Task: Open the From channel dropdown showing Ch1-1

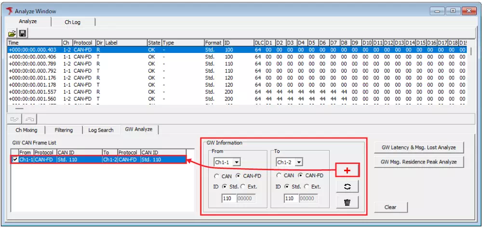Action: coord(236,163)
